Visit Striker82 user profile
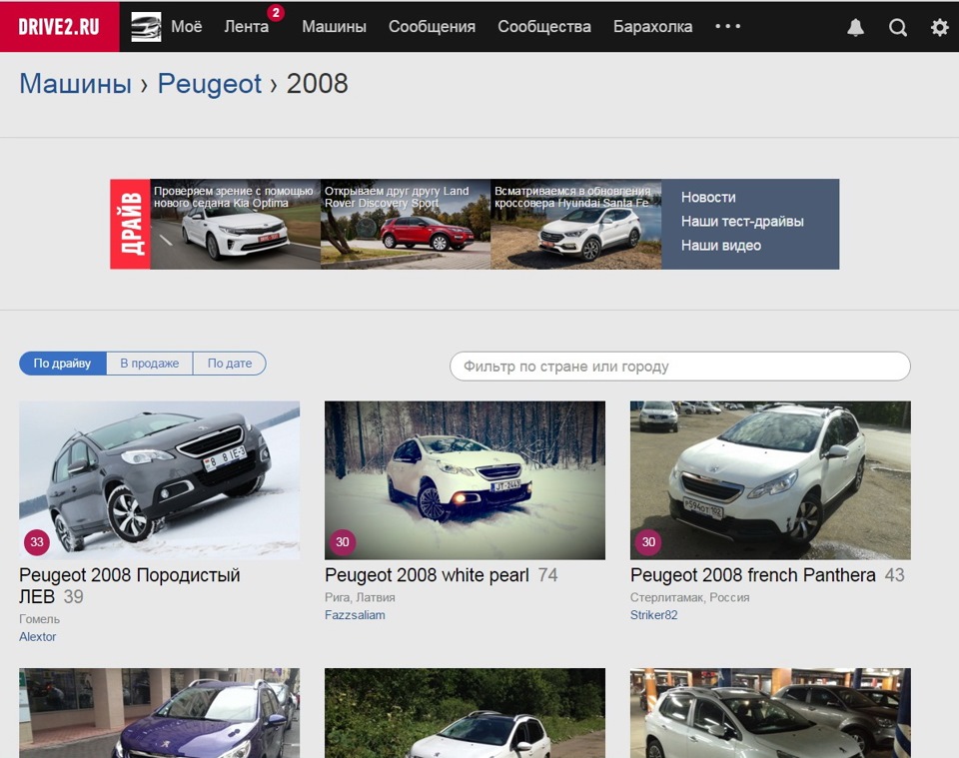The height and width of the screenshot is (758, 959). 653,615
